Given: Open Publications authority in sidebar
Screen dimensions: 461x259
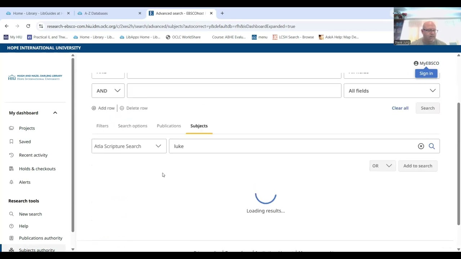Looking at the screenshot, I should tap(40, 238).
